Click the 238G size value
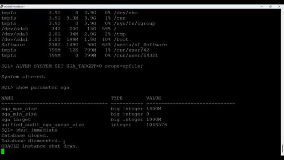This screenshot has height=160, width=284. click(x=55, y=45)
